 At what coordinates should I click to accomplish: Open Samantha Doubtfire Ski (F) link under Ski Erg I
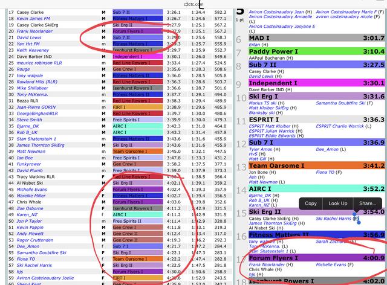click(x=344, y=103)
